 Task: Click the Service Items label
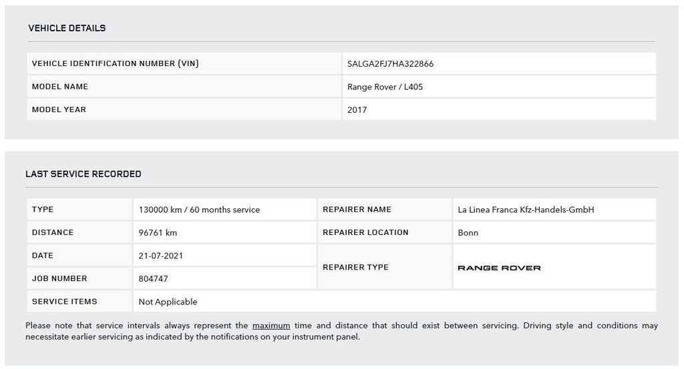(65, 302)
